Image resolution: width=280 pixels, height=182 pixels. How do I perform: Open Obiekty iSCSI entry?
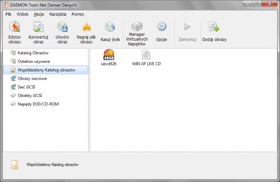tap(46, 96)
